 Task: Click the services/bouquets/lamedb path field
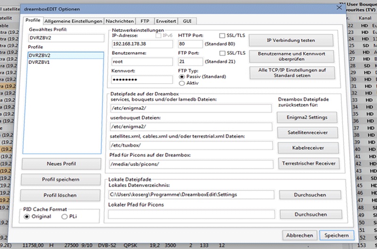191,108
